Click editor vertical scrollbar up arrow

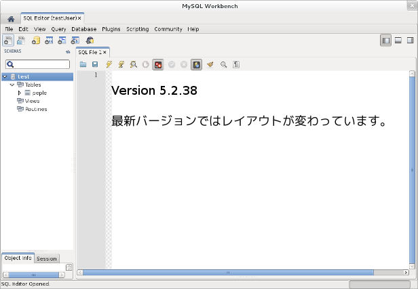click(412, 73)
